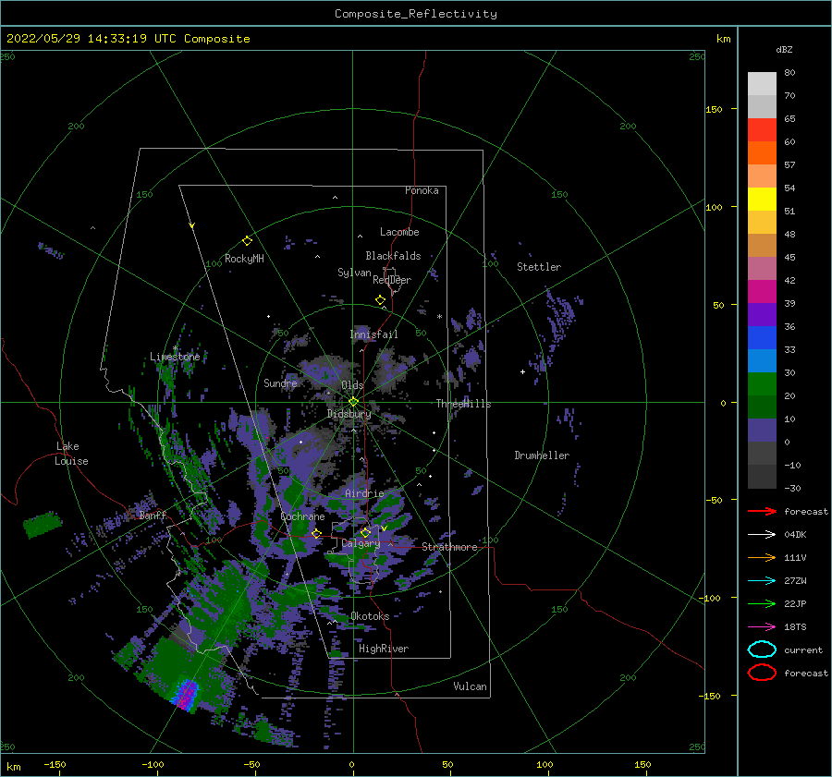
Task: Select the light blue 33-30 dBZ swatch
Action: (x=762, y=360)
